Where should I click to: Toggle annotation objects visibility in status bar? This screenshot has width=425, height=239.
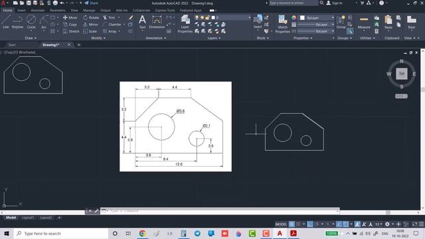(357, 224)
